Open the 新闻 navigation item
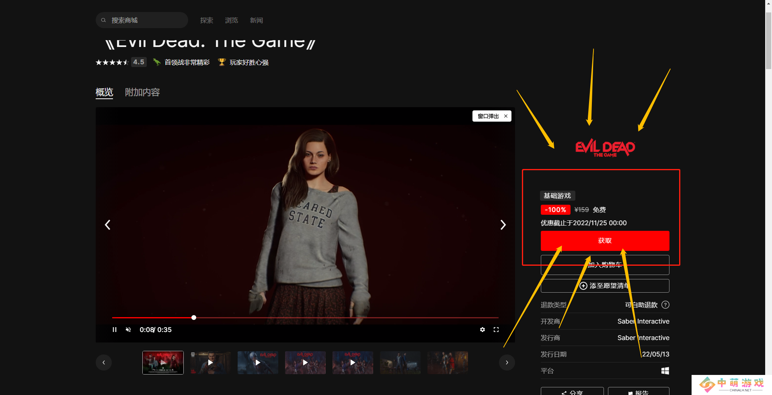Screen dimensions: 772x395 point(257,20)
